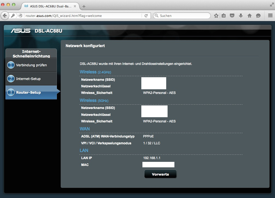Viewport: 275px width, 198px height.
Task: Click step 2 circle icon
Action: click(11, 79)
